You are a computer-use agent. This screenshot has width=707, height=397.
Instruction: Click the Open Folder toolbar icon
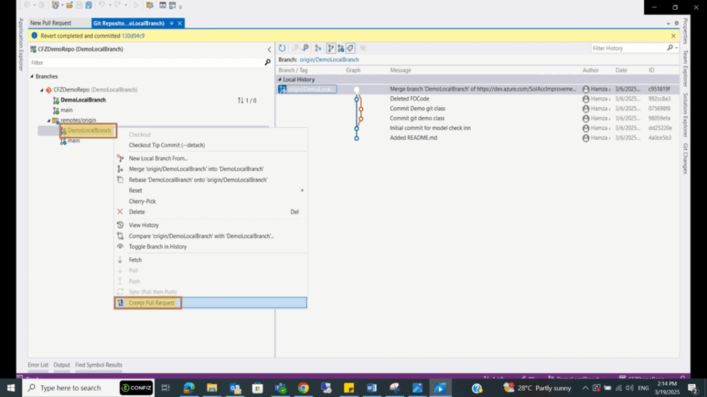70,6
